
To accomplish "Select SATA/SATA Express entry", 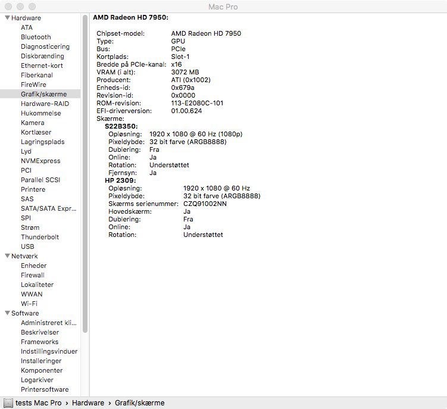I will pos(48,208).
